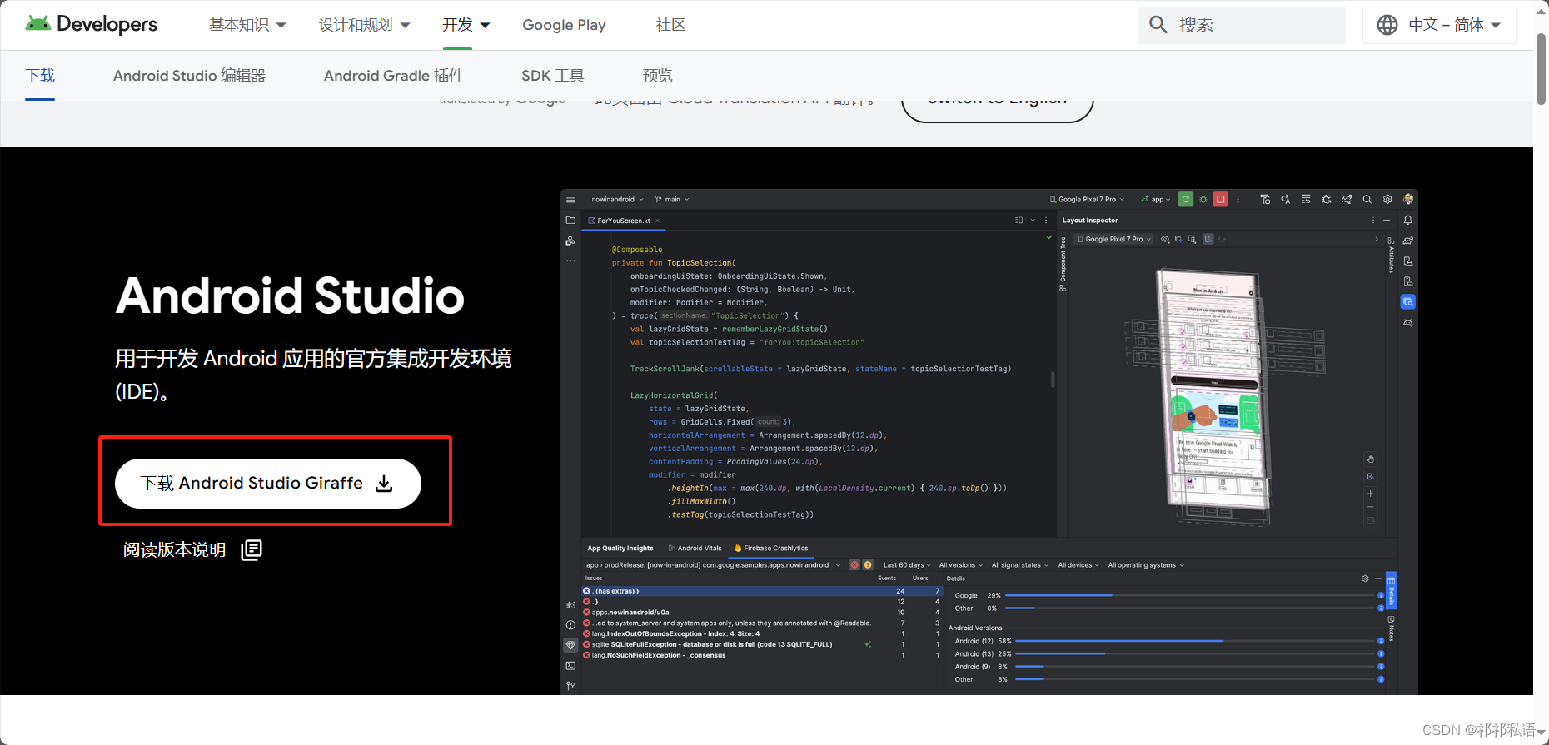
Task: Open the IDE settings gear icon
Action: pyautogui.click(x=1387, y=199)
